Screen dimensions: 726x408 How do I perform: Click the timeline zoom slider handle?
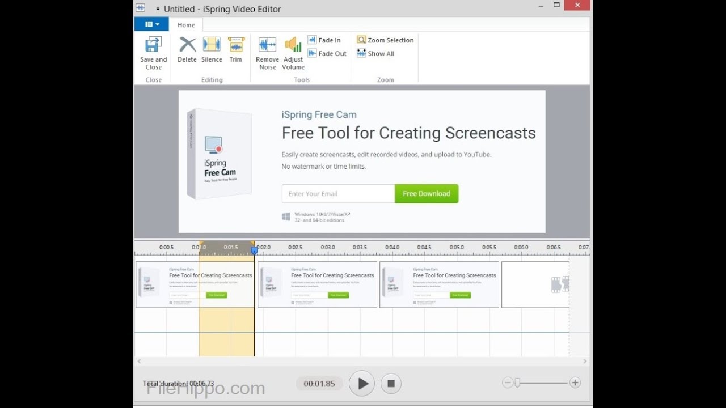click(517, 383)
